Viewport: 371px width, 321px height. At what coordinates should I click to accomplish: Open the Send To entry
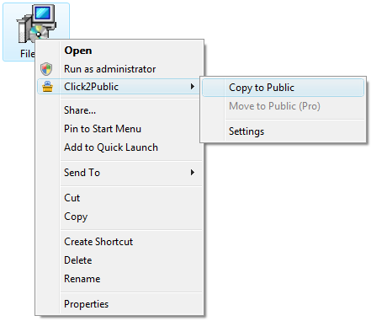(82, 173)
